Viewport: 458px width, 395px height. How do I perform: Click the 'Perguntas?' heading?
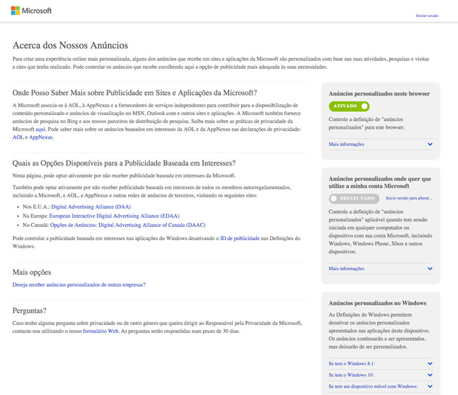point(29,311)
